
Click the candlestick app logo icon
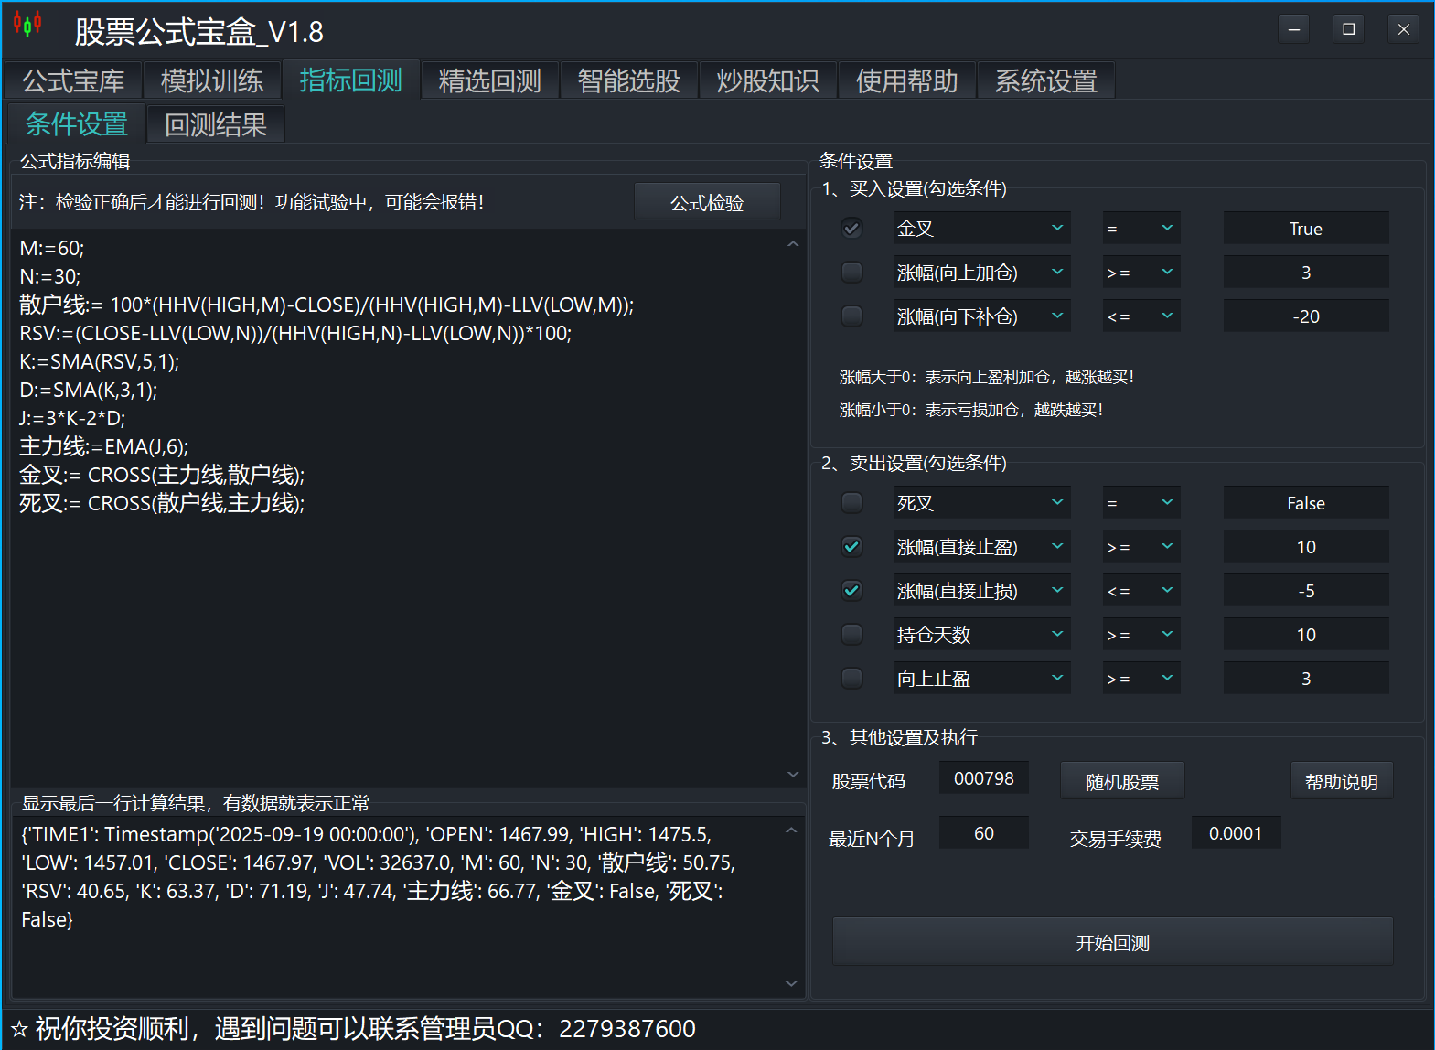pyautogui.click(x=27, y=25)
